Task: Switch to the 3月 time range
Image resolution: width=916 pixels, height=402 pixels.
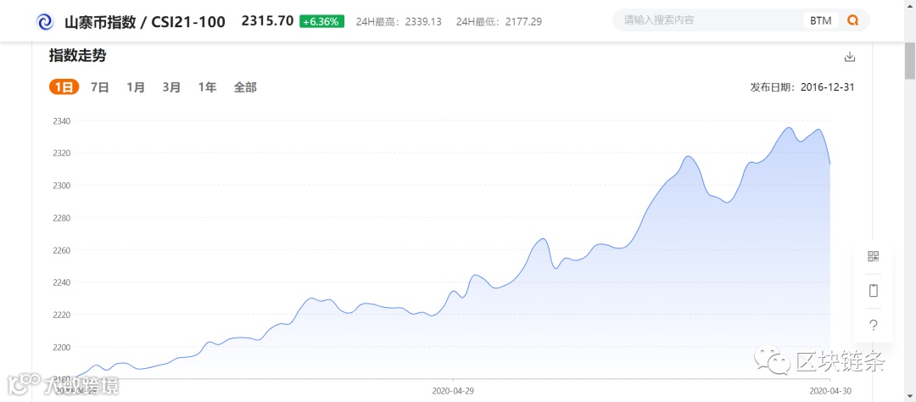Action: (x=171, y=87)
